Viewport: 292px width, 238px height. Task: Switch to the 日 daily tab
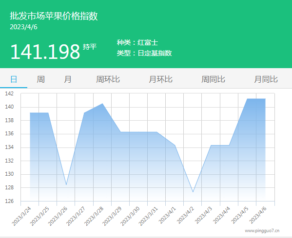point(14,79)
